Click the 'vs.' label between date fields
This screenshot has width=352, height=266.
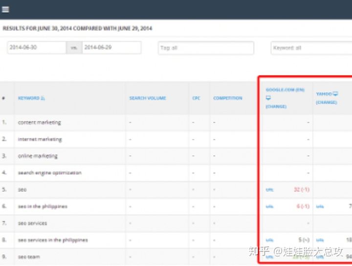coord(74,48)
